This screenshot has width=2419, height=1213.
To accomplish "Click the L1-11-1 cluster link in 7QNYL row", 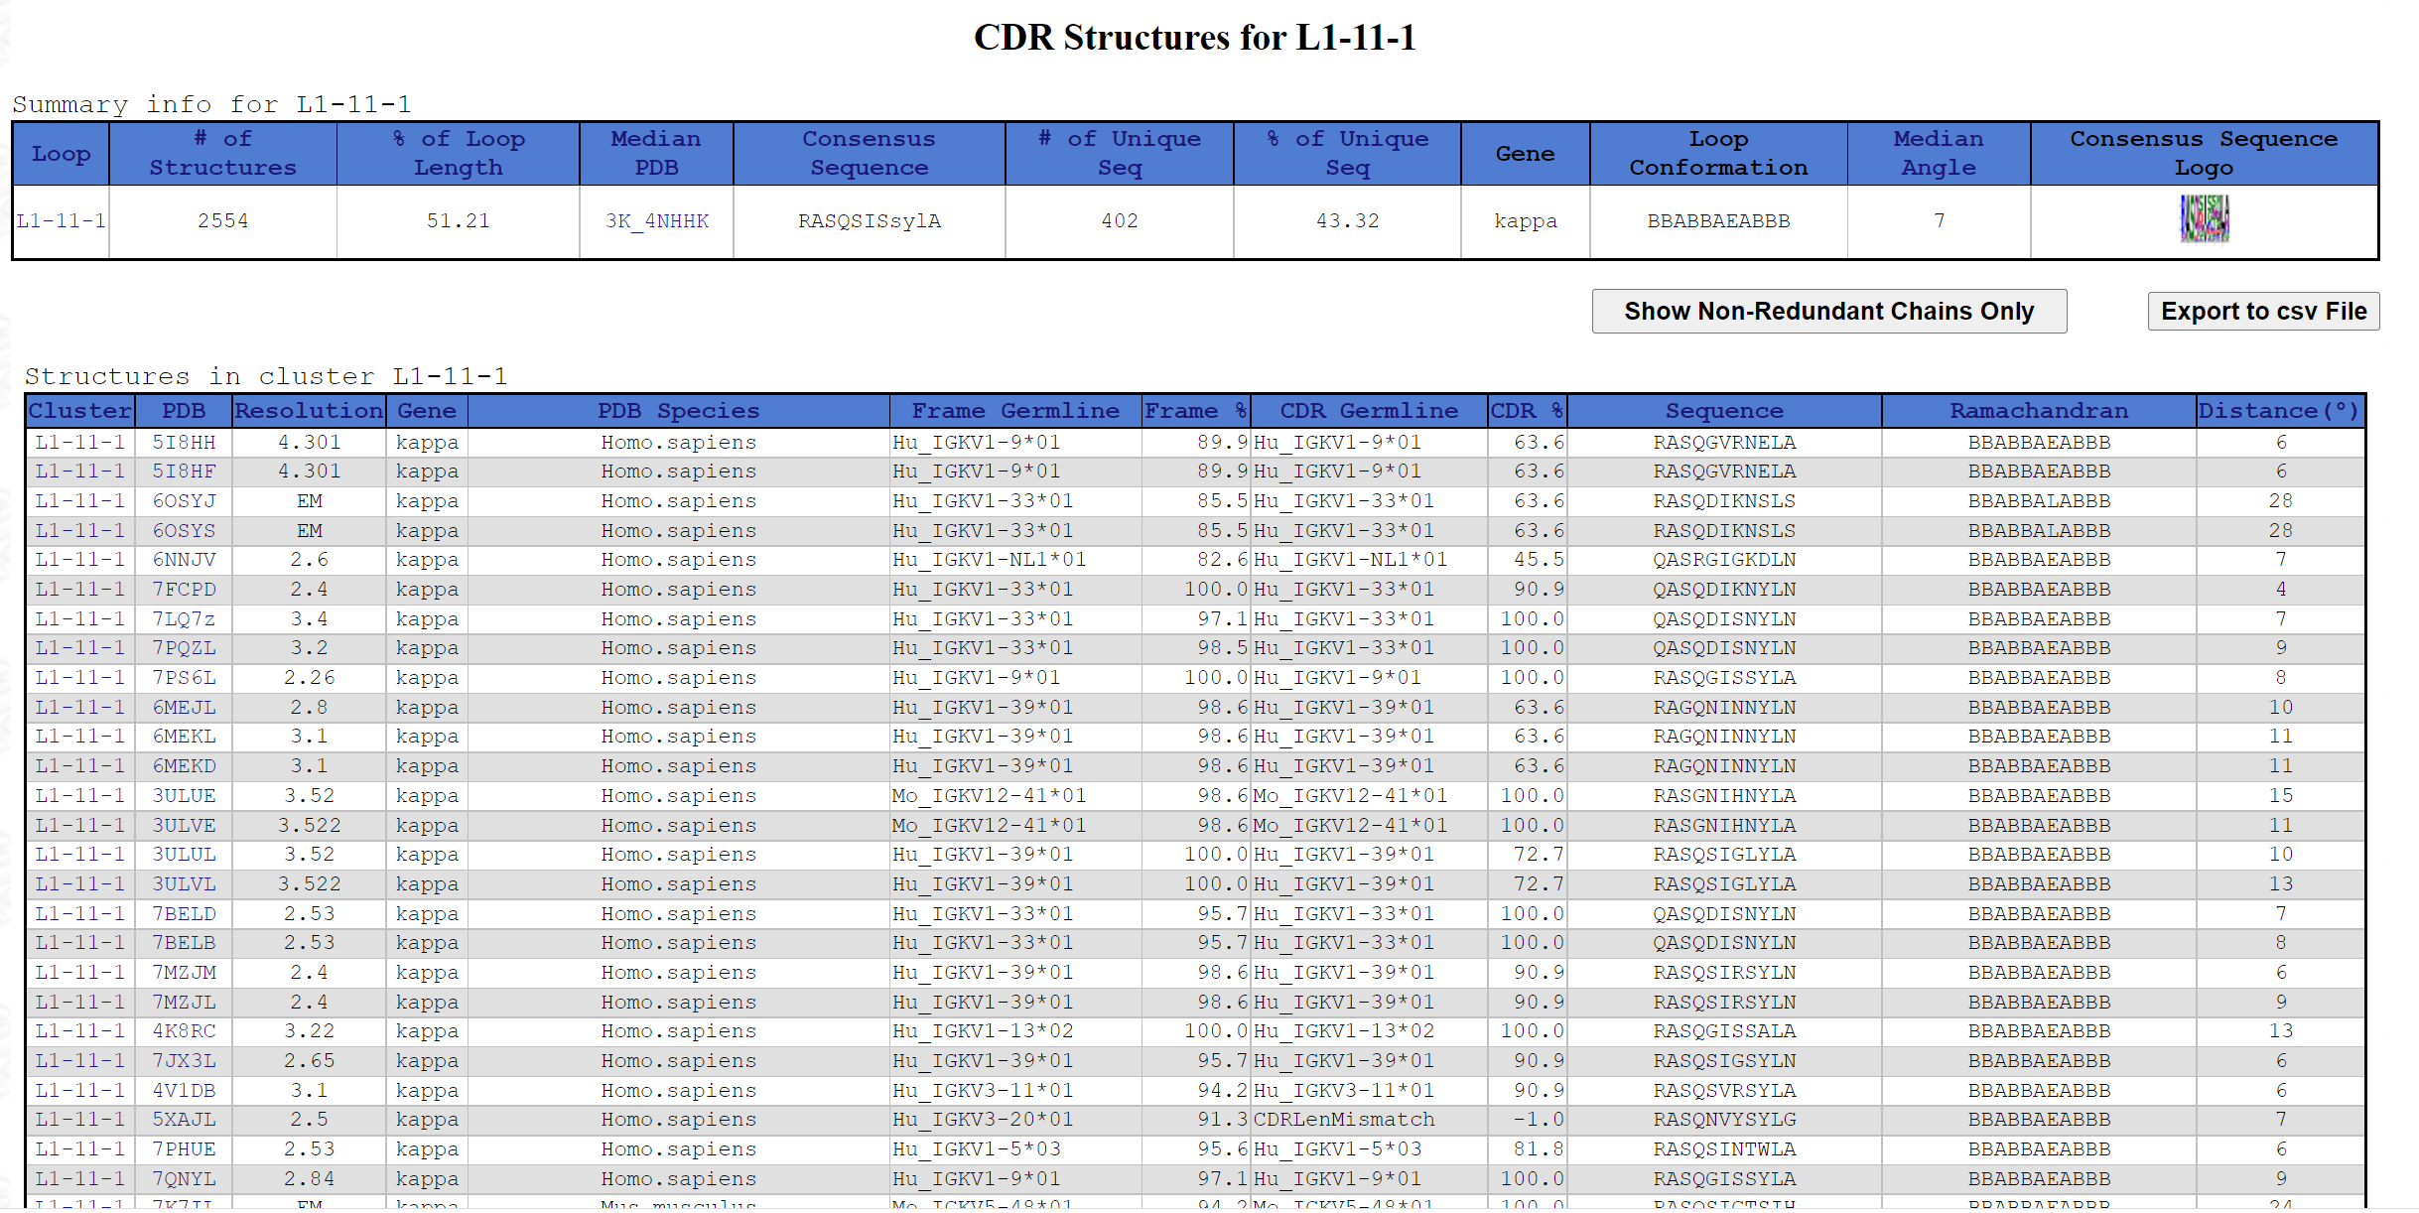I will pyautogui.click(x=80, y=1179).
